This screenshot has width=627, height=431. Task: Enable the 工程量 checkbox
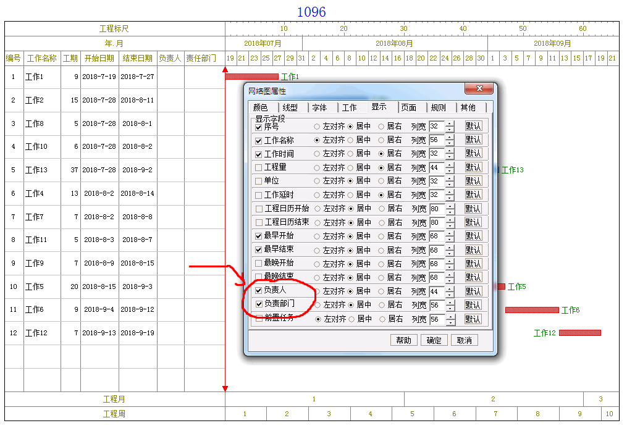[259, 167]
